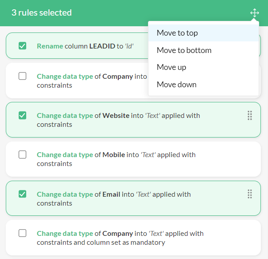Uncheck the Website data type rule
Viewport: 268px width, 259px height.
(x=23, y=116)
